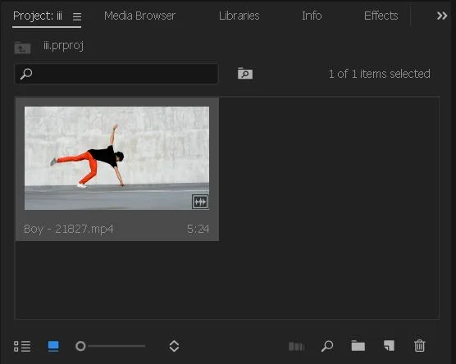Create a New Bin
Viewport: 456px width, 364px height.
point(358,346)
